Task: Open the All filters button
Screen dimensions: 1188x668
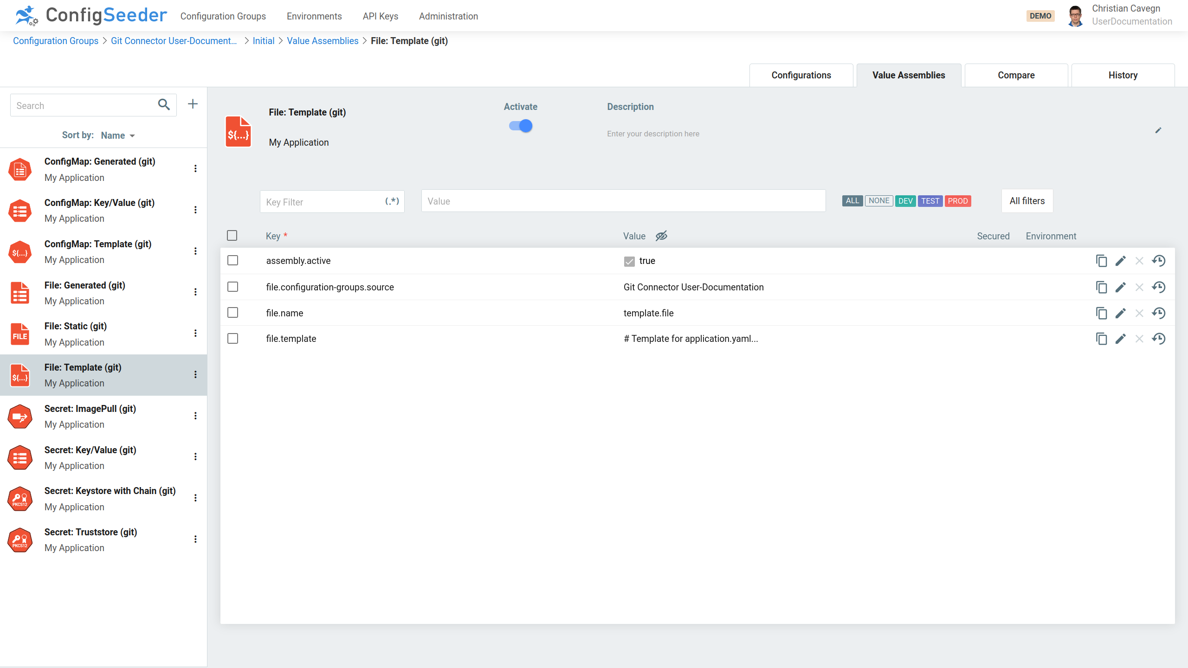Action: [x=1027, y=201]
